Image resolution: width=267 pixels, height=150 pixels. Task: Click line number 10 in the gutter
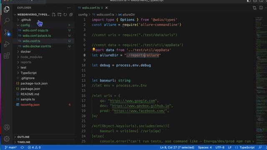(83, 65)
